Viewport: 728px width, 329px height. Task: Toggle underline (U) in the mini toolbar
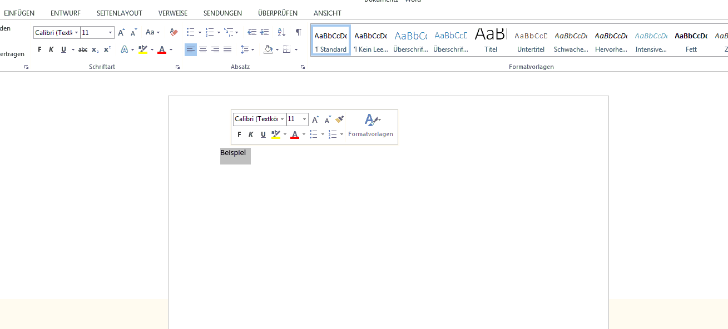point(263,134)
